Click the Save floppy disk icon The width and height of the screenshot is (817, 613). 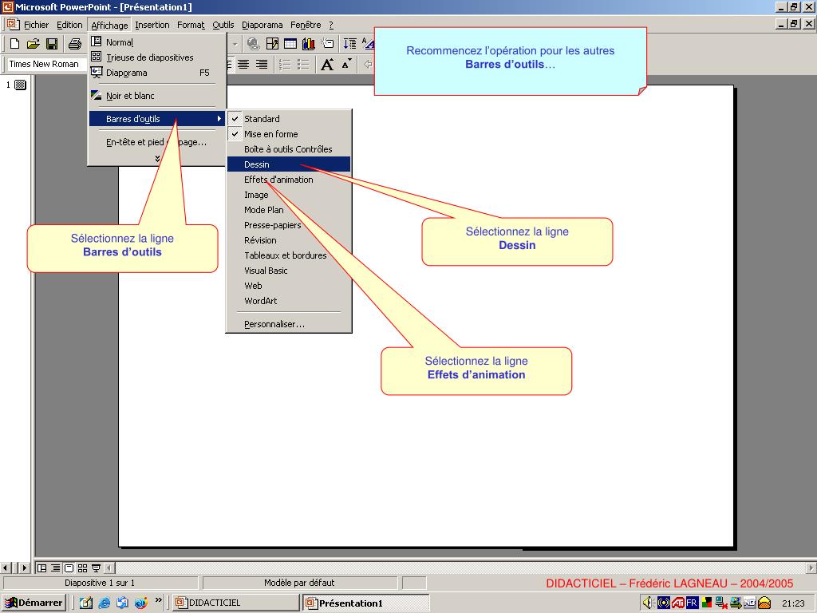[x=52, y=44]
